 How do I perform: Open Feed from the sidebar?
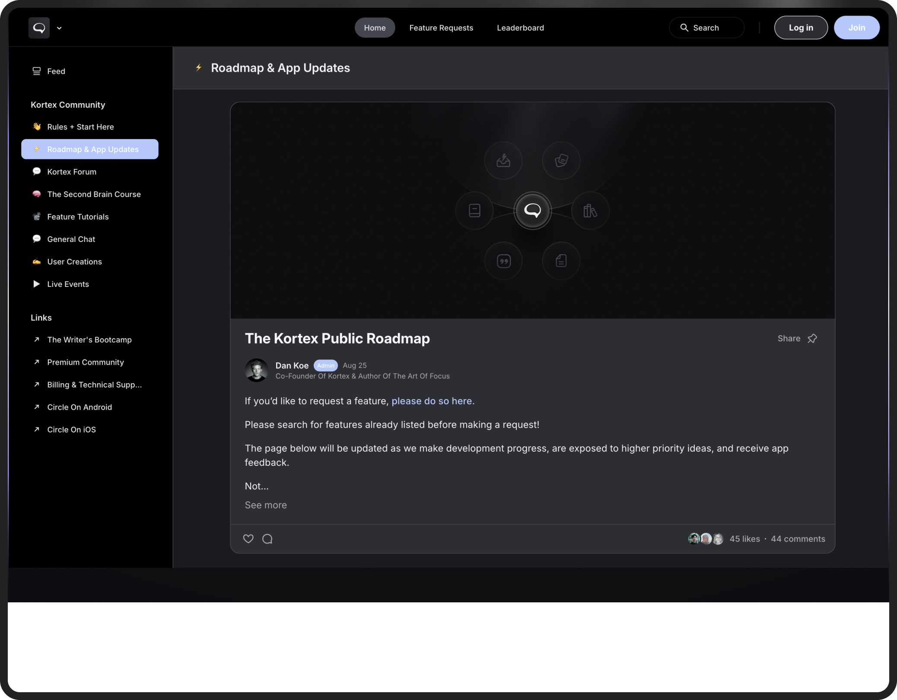point(56,71)
